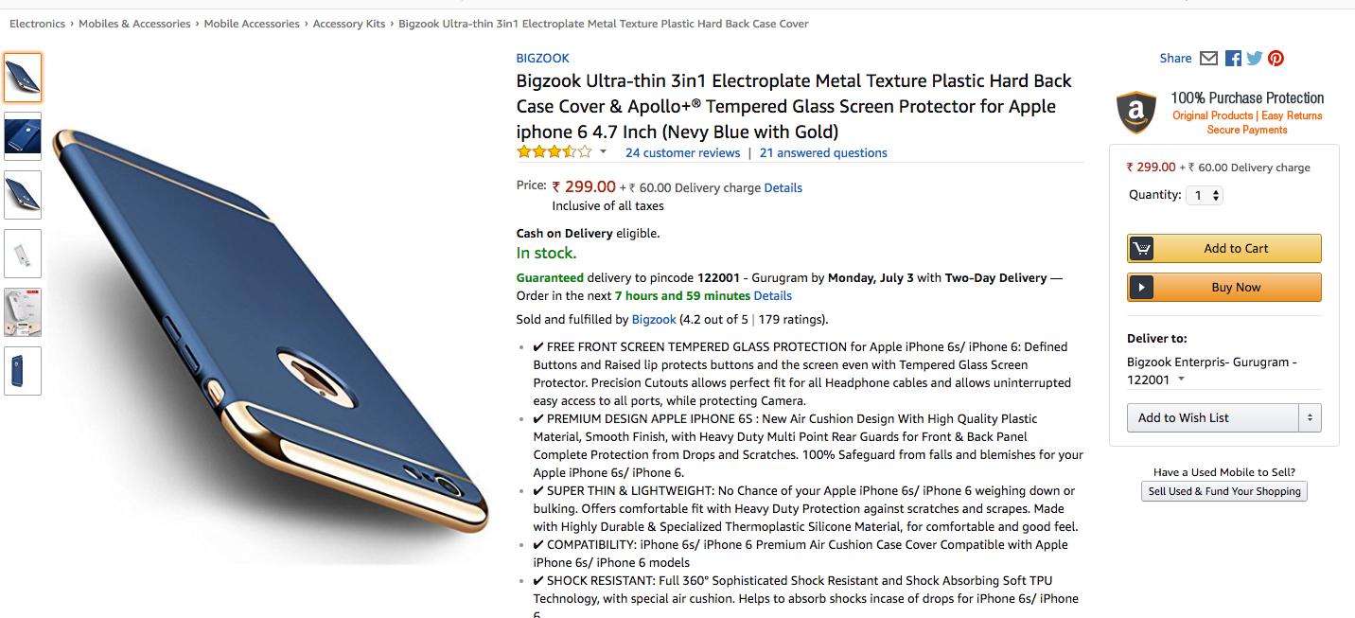
Task: Click Sell Used & Fund Your Shopping
Action: coord(1223,491)
